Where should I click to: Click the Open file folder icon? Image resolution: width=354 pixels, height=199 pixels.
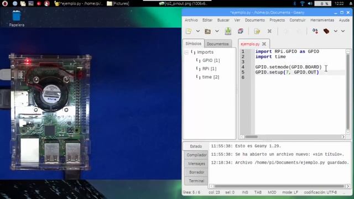tap(207, 31)
